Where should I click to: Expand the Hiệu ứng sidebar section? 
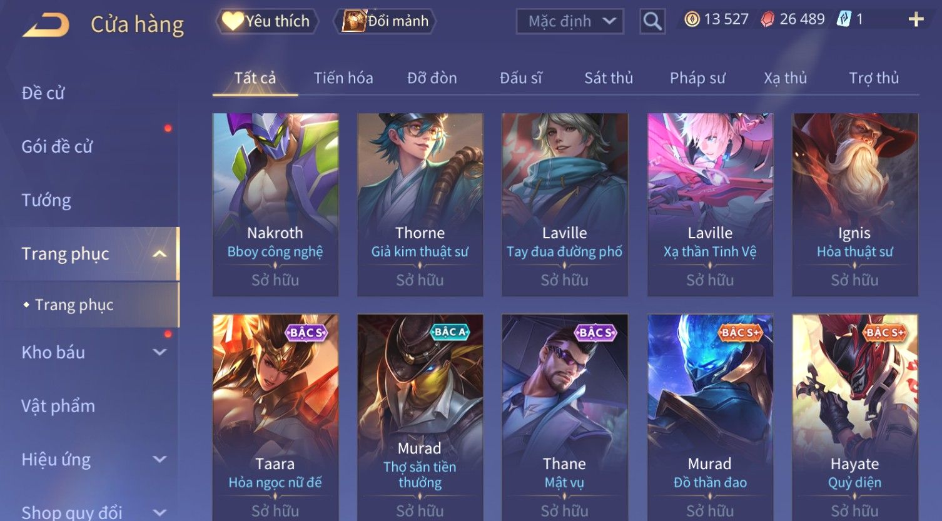tap(160, 459)
